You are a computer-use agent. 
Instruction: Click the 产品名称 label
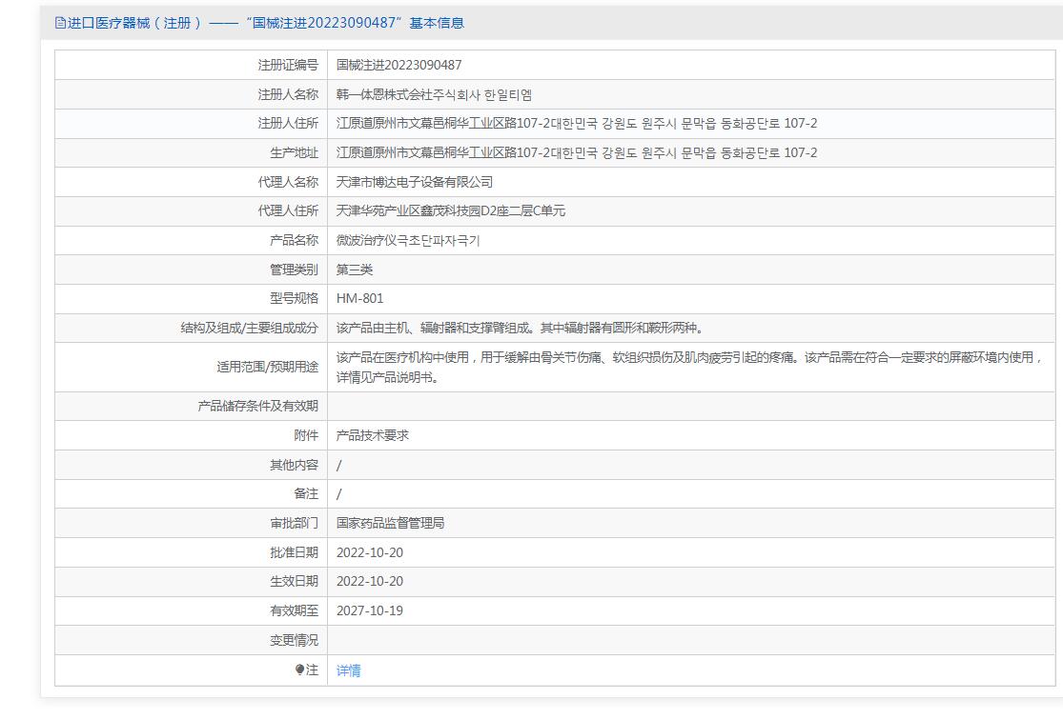point(294,240)
